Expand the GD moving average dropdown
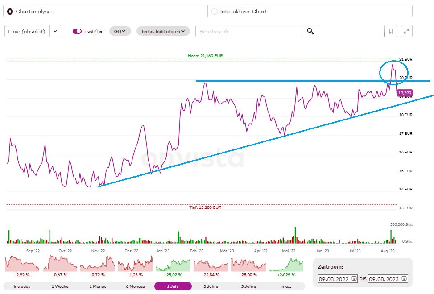434x294 pixels. (x=119, y=31)
